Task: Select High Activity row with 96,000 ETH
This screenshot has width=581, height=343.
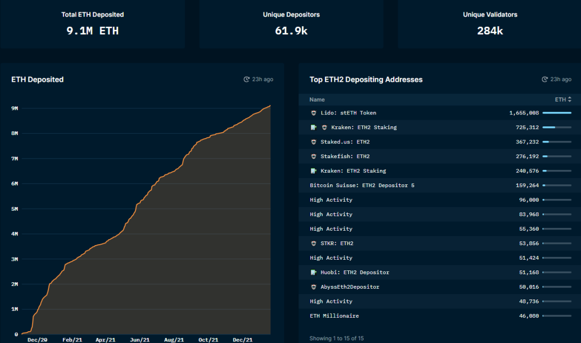Action: [440, 199]
